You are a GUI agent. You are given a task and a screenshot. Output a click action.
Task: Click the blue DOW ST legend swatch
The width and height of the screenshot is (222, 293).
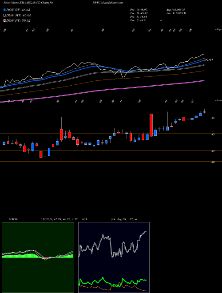[x=5, y=10]
